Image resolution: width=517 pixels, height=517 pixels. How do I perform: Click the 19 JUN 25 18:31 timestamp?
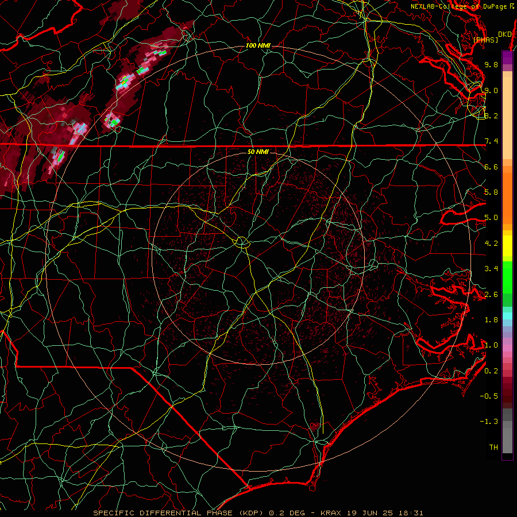tap(385, 513)
